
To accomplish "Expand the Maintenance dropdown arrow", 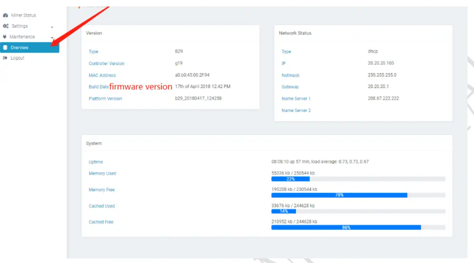I will (52, 38).
